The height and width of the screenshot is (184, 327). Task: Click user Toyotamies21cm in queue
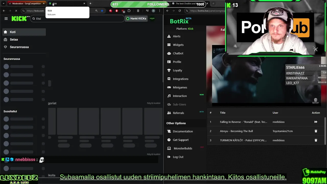283,131
